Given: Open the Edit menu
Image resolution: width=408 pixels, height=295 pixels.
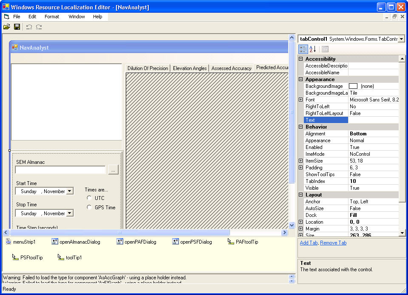Looking at the screenshot, I should [x=32, y=17].
